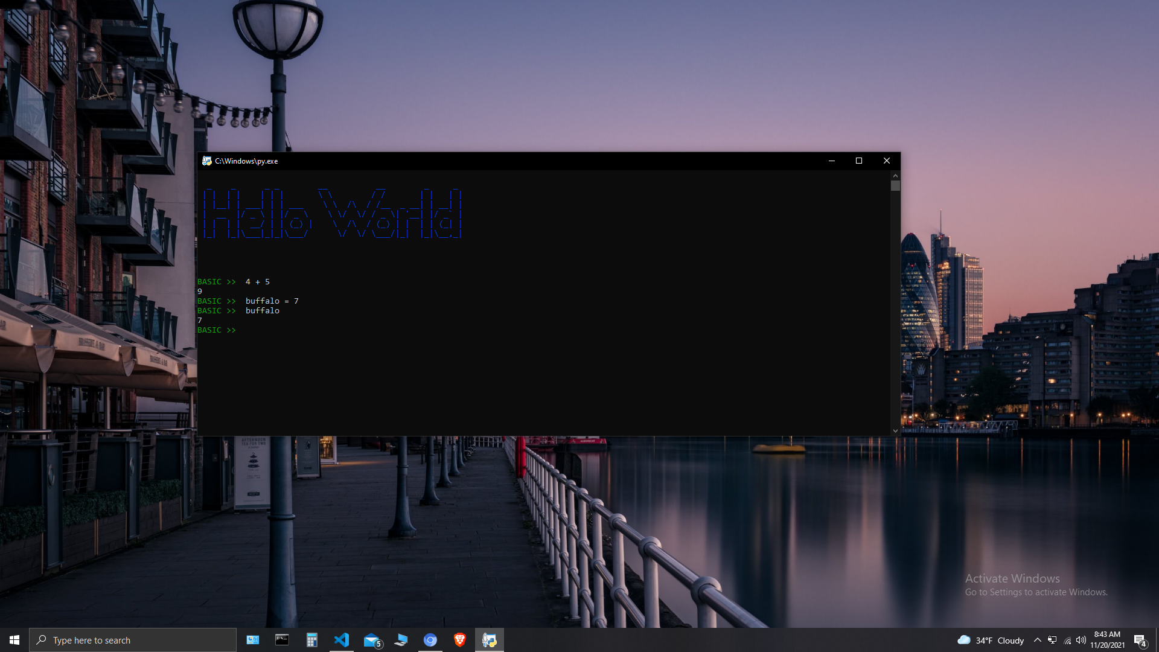Close the py.exe console window
This screenshot has height=652, width=1159.
coord(887,161)
